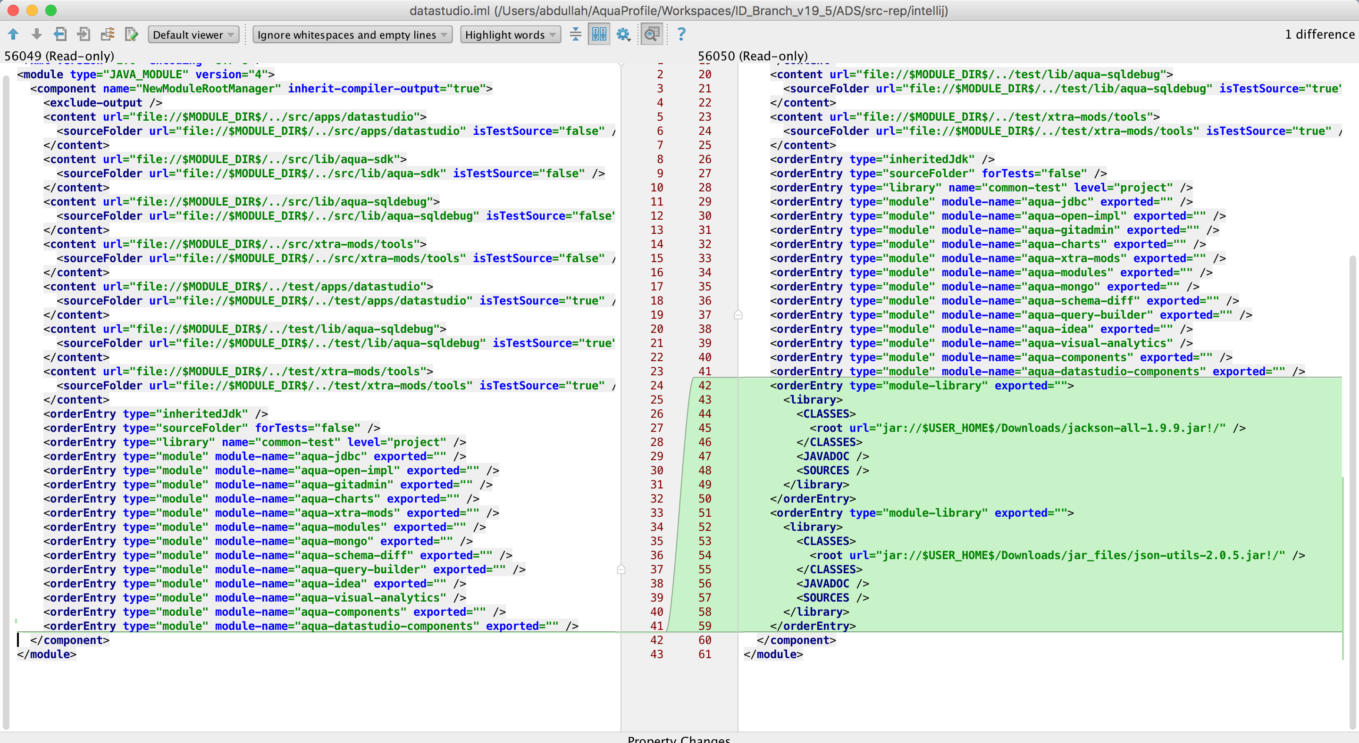The width and height of the screenshot is (1359, 743).
Task: Click left pane aqua-sdk content url line
Action: (225, 159)
